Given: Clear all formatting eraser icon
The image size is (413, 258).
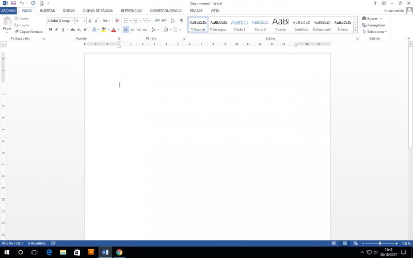Looking at the screenshot, I should (x=117, y=21).
